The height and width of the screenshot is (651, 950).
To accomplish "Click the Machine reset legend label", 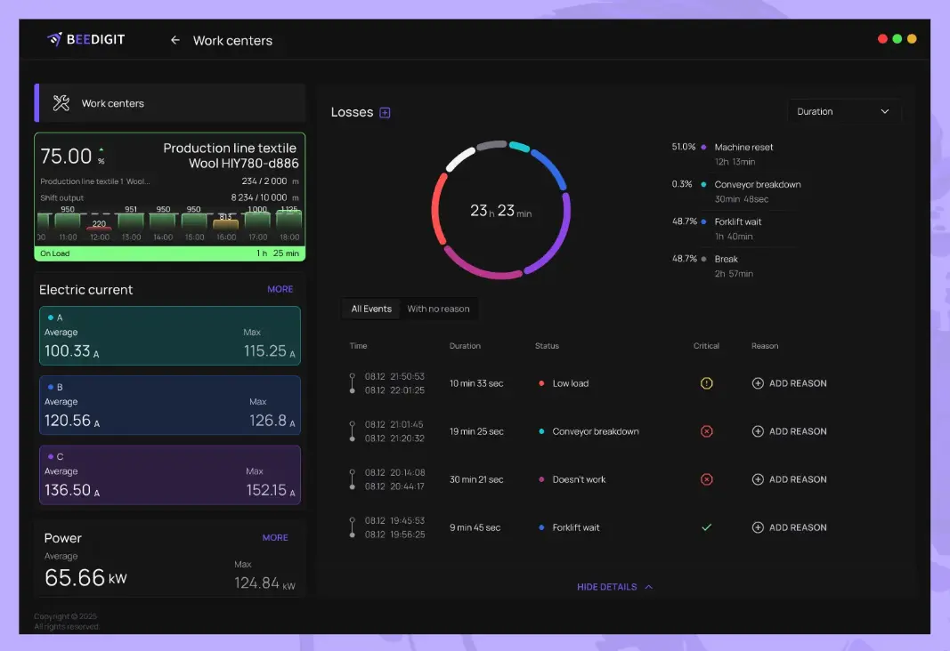I will click(x=743, y=147).
